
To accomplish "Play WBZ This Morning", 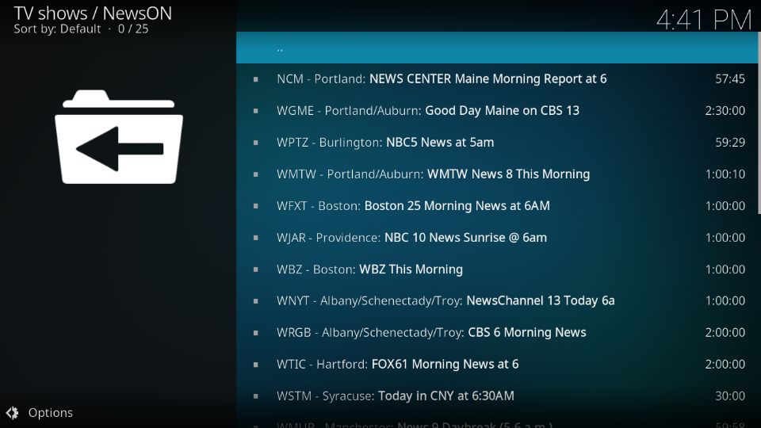I will click(497, 269).
